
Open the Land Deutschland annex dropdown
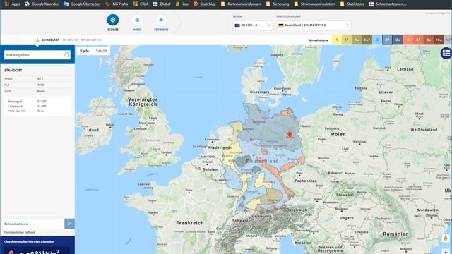coord(314,25)
